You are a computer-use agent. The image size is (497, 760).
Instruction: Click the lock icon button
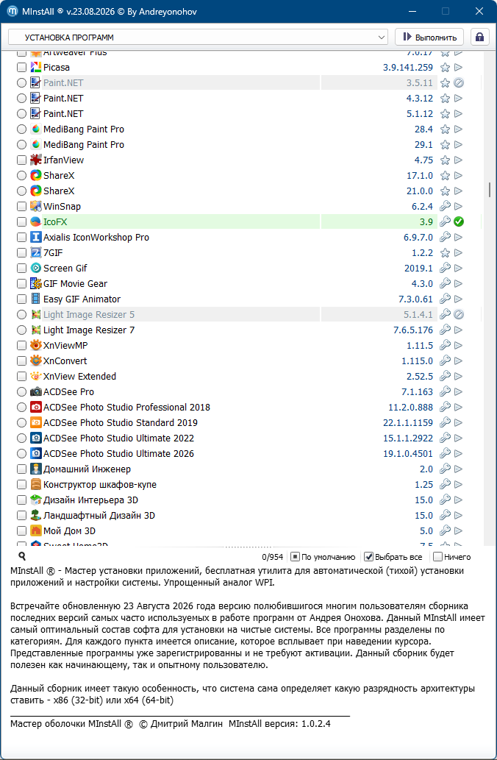click(x=479, y=38)
